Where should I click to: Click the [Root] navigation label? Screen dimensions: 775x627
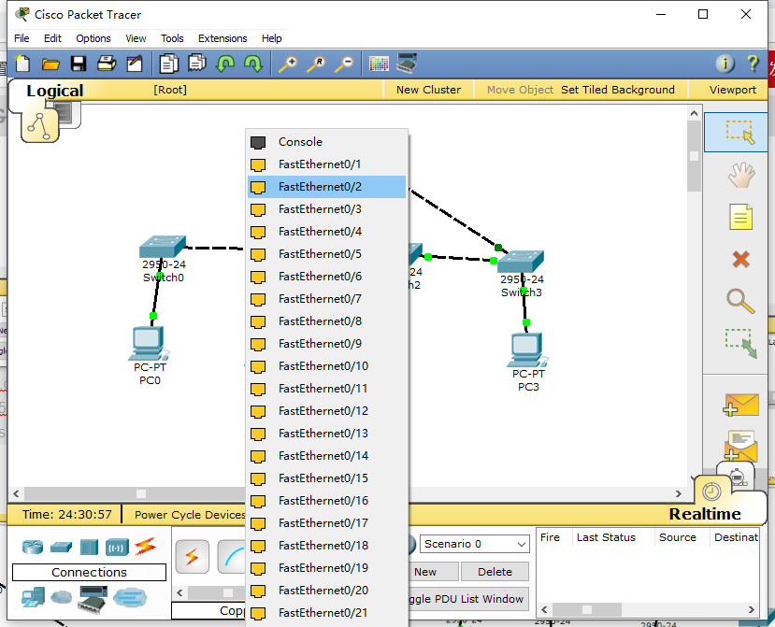pyautogui.click(x=169, y=90)
